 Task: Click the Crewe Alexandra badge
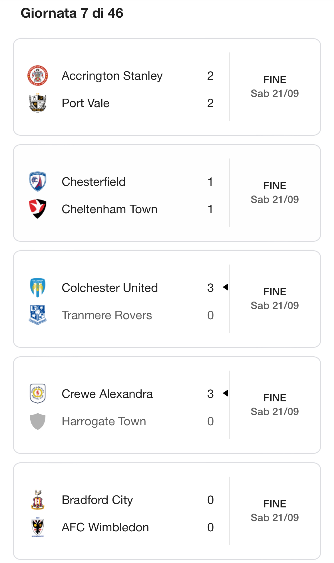point(38,394)
